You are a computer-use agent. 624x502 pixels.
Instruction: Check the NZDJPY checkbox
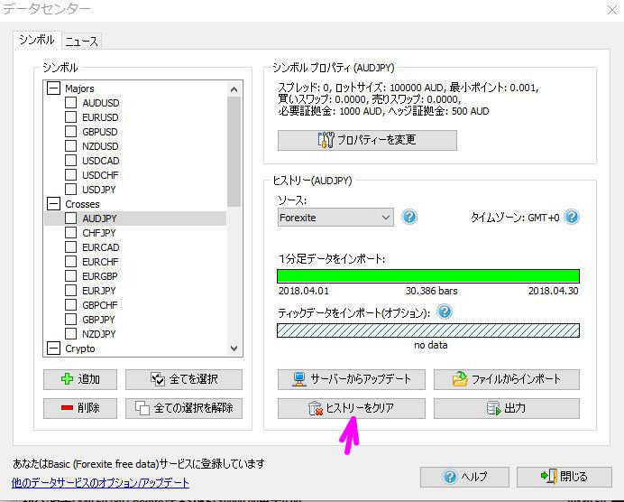click(71, 333)
